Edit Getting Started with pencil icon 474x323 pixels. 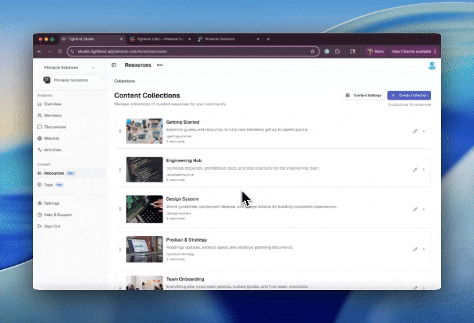(415, 131)
